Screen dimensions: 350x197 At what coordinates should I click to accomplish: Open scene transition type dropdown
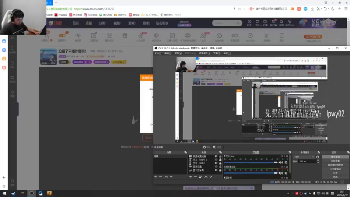point(304,157)
